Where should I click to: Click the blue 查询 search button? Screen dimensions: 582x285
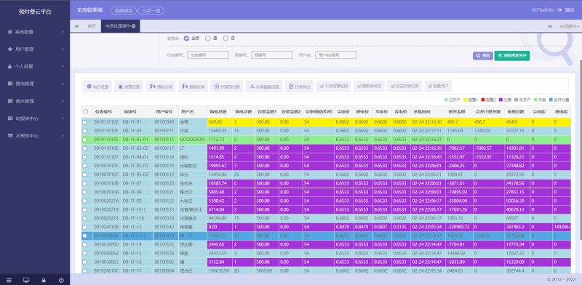point(482,56)
